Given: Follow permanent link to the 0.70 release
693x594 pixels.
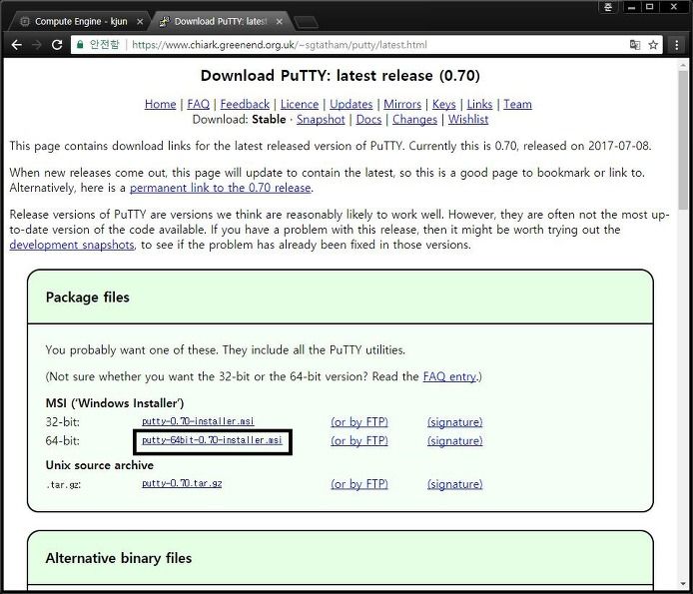Looking at the screenshot, I should (220, 188).
